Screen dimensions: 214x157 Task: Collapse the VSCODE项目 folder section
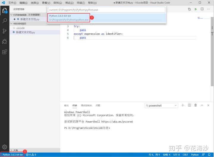tap(12, 23)
